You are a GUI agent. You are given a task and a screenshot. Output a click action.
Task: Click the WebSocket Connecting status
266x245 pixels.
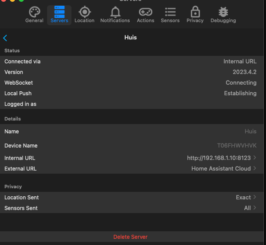coord(241,83)
